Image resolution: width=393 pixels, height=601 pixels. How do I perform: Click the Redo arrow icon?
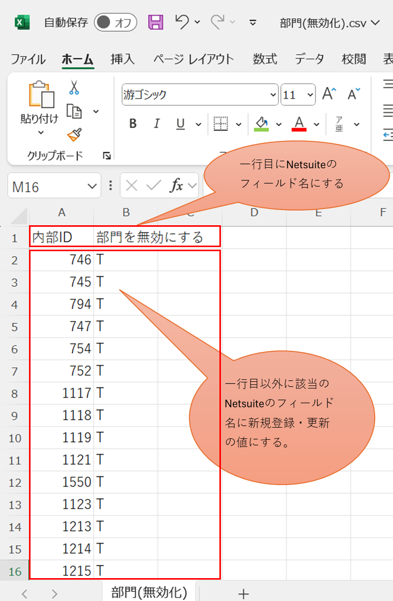[x=217, y=22]
